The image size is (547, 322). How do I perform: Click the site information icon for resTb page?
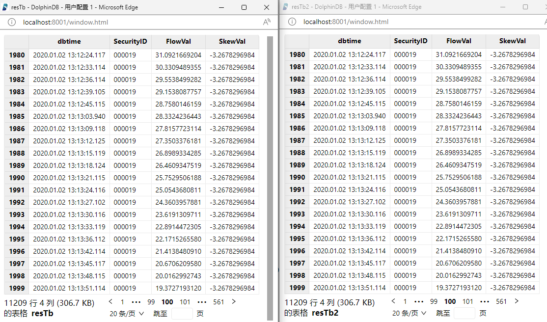click(11, 22)
